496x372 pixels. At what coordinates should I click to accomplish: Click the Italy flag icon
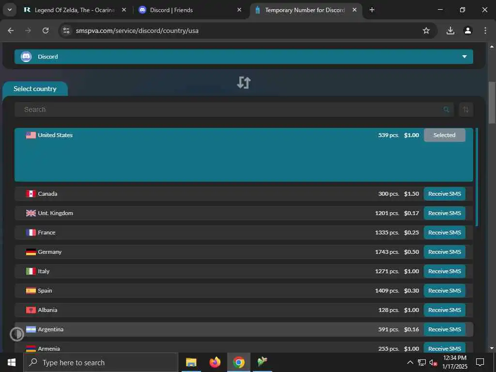tap(31, 271)
